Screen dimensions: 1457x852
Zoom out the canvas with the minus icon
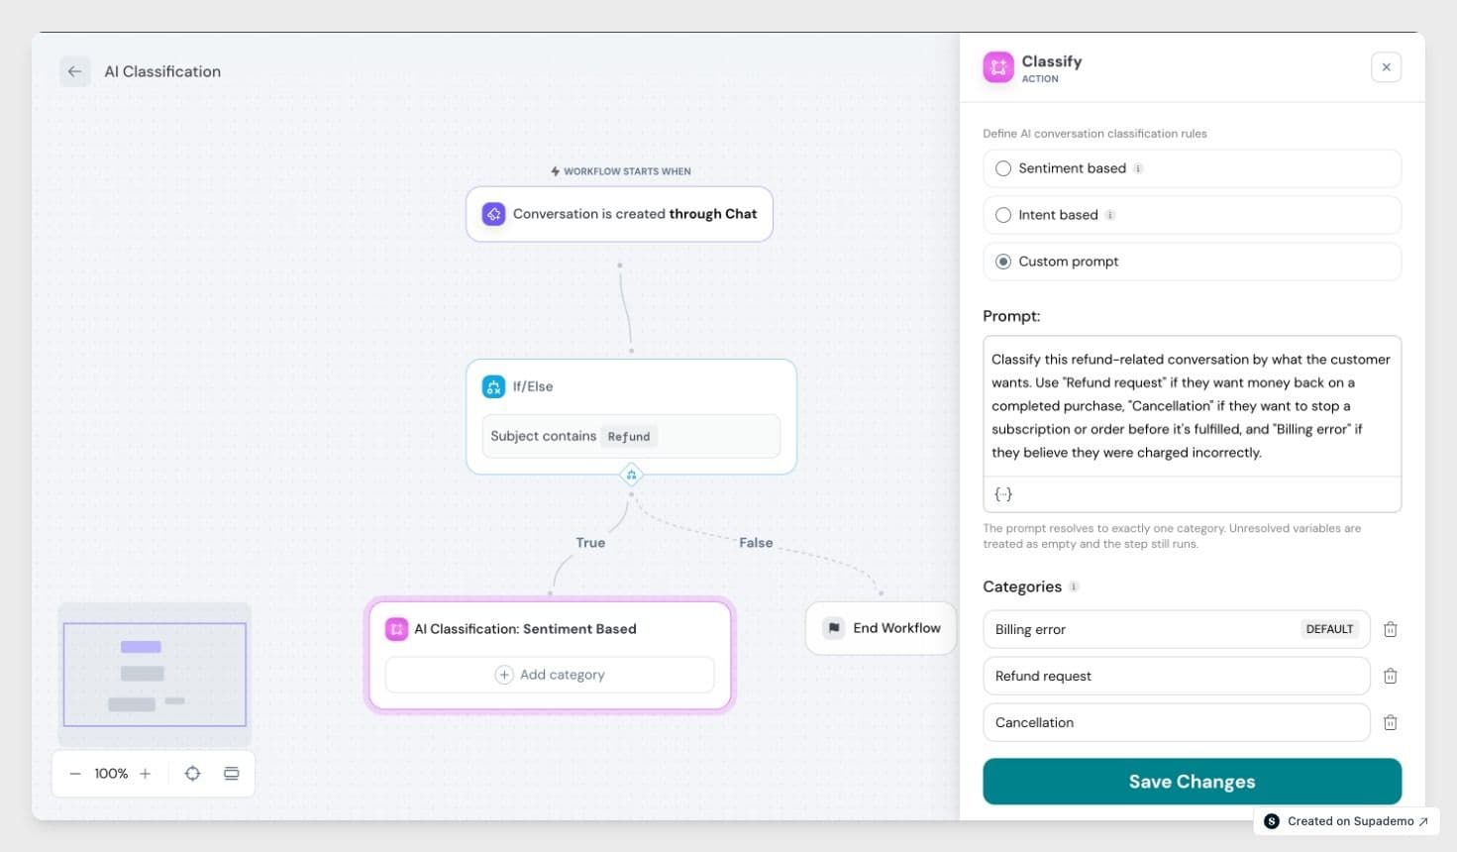75,774
